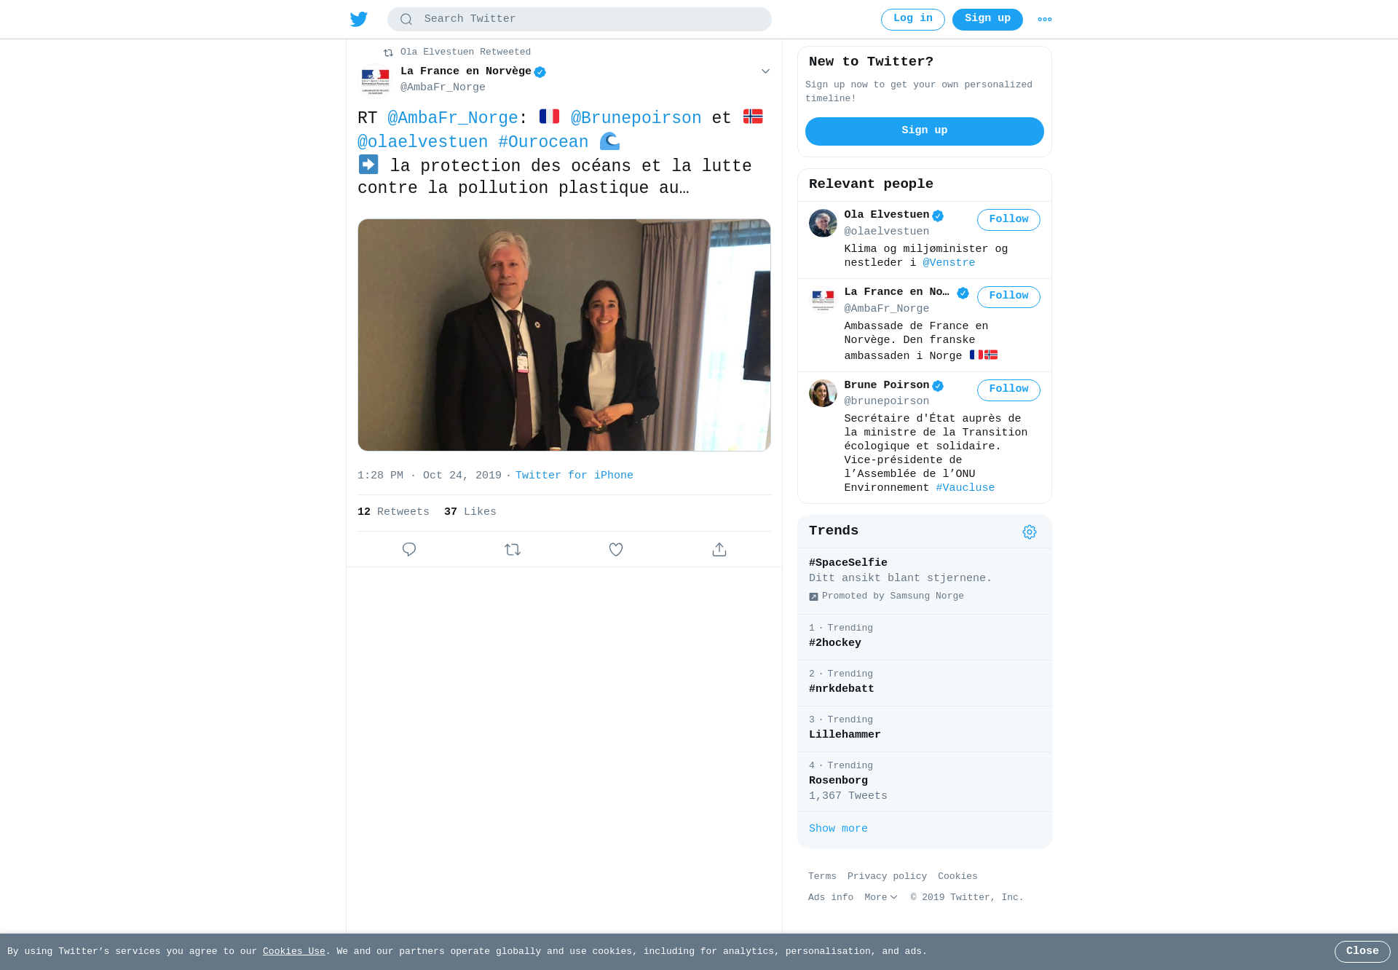Focus the Search Twitter field
The image size is (1398, 970).
click(580, 20)
